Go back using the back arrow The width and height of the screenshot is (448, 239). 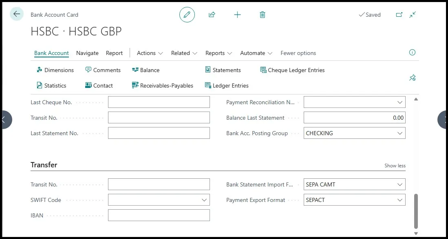[17, 14]
